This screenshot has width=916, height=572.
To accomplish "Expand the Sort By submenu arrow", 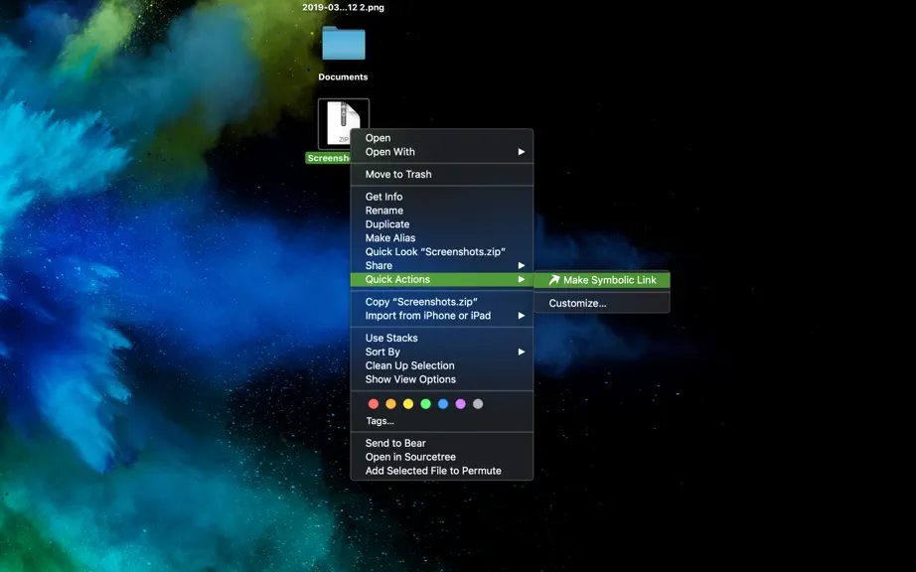I will point(522,352).
